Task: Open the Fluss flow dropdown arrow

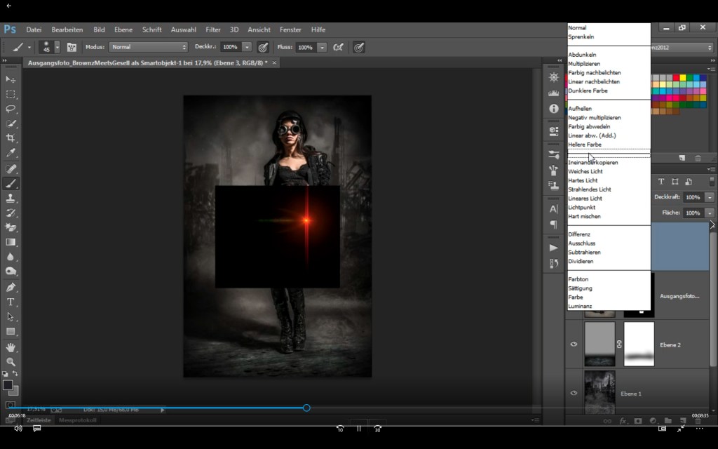Action: (322, 47)
